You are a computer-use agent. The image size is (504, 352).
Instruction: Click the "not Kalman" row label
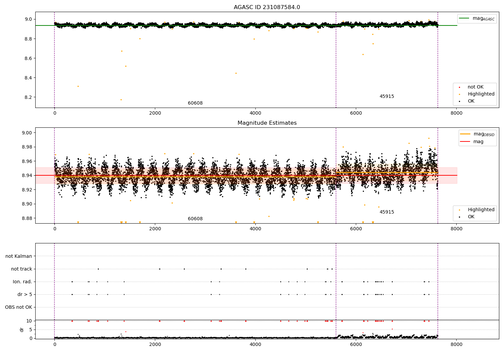pos(19,256)
